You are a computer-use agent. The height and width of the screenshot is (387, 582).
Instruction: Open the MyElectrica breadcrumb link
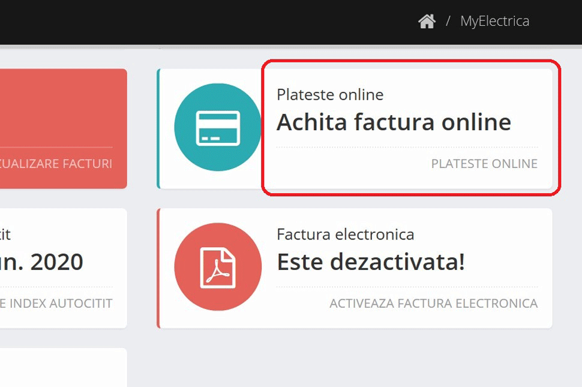494,22
